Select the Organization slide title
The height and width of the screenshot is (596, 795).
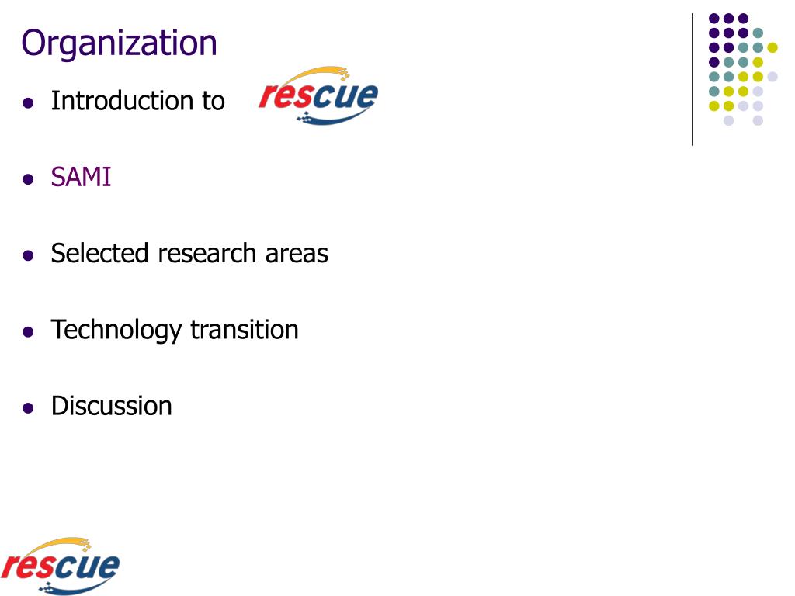coord(119,43)
